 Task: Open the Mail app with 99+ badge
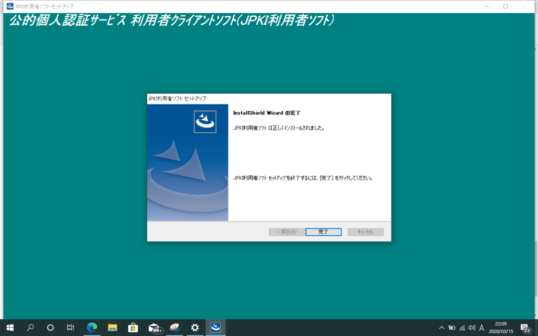(x=154, y=328)
